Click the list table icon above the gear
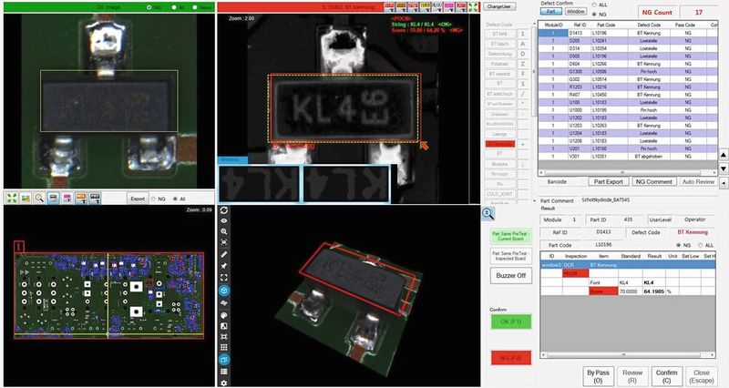Screen dimensions: 729x388 click(x=224, y=372)
